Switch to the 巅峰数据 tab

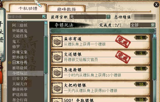pos(67,9)
